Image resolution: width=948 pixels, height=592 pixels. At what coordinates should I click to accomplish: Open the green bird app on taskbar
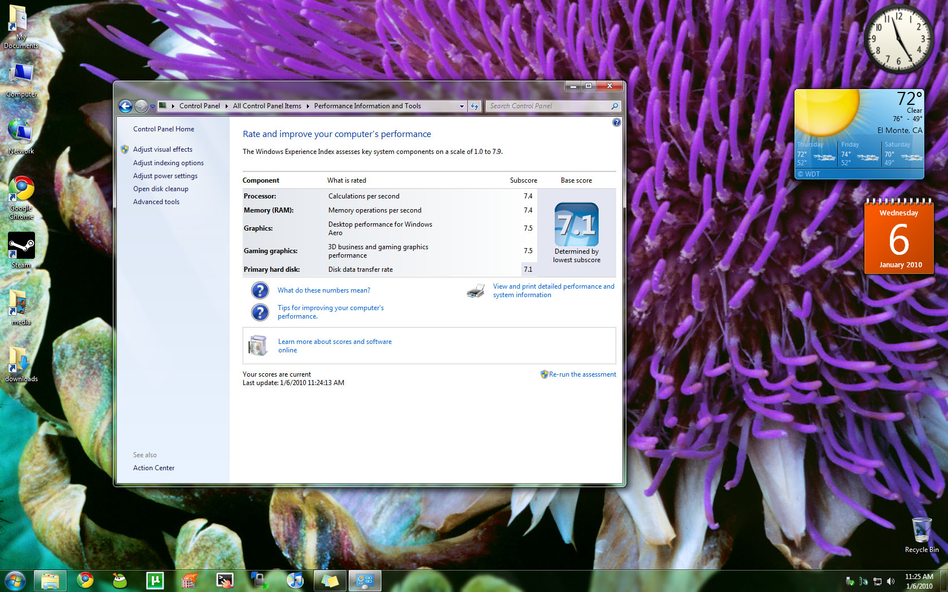120,580
